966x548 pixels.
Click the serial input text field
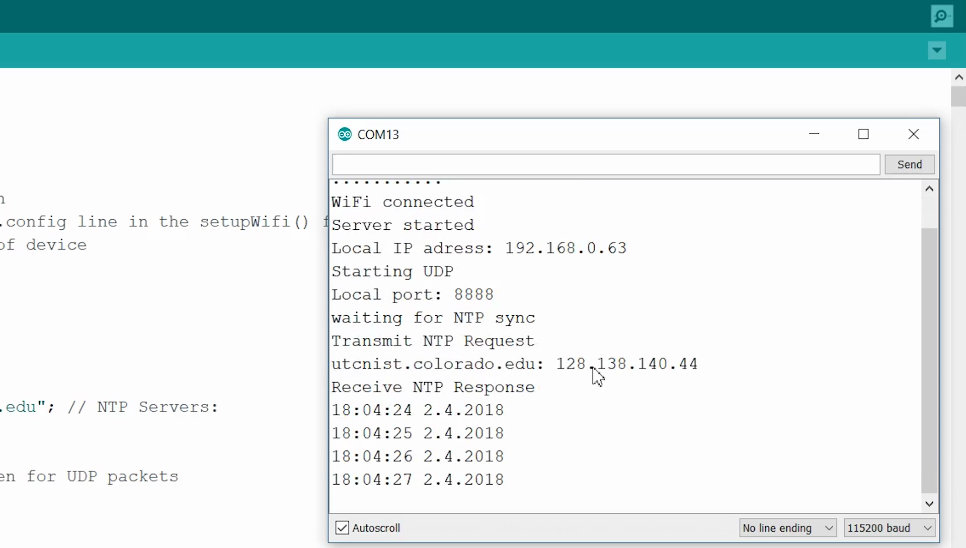tap(606, 164)
